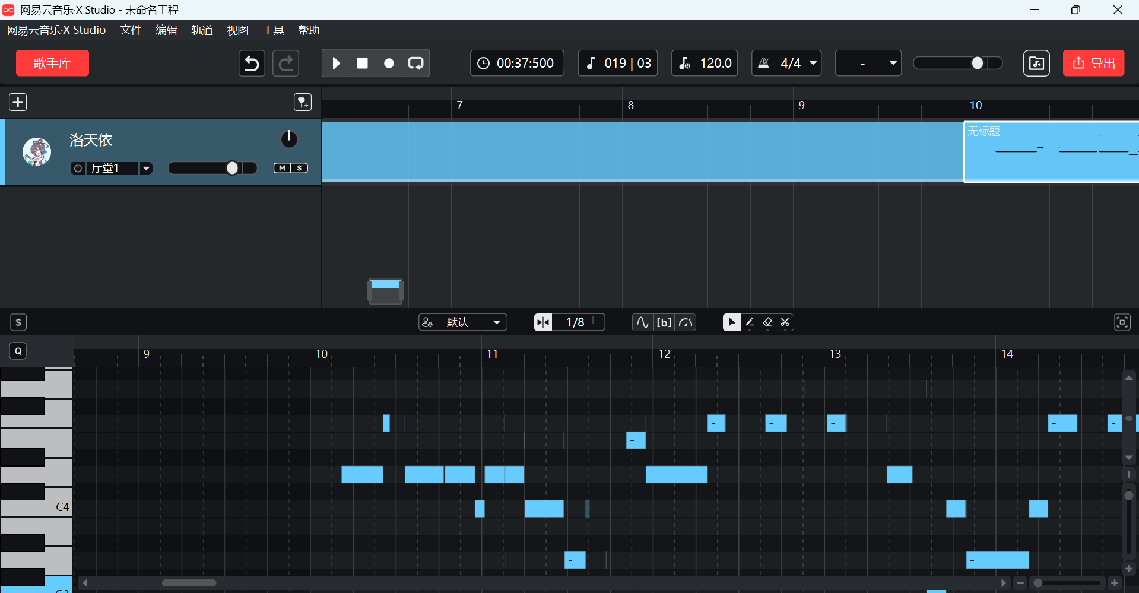Solo the 洛天依 track with S

click(x=300, y=168)
